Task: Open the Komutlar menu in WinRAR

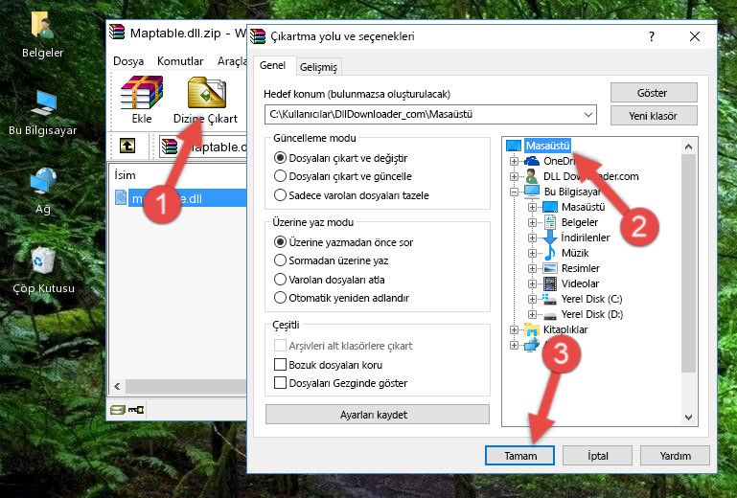Action: (x=180, y=61)
